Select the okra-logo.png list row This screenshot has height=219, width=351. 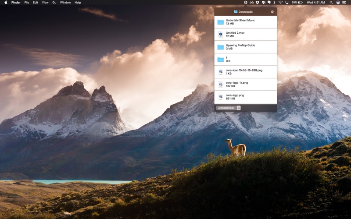(x=245, y=97)
